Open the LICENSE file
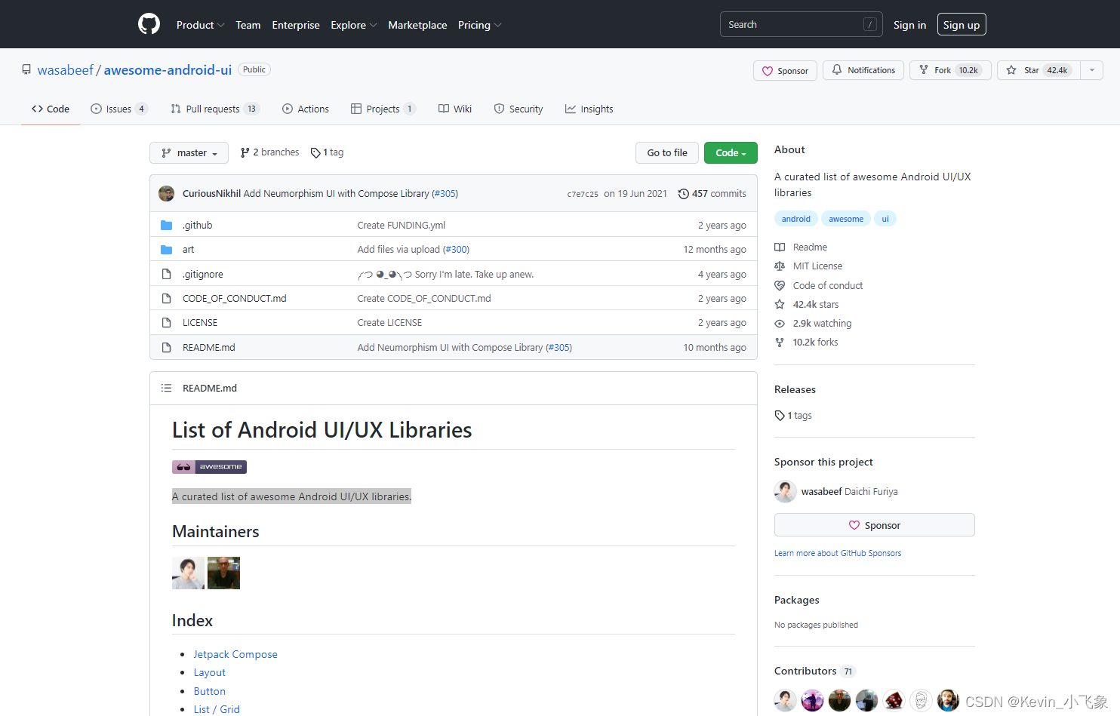 click(200, 322)
